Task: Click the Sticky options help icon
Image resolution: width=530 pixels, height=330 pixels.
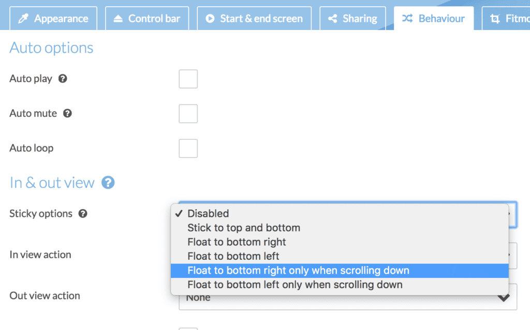Action: (83, 213)
